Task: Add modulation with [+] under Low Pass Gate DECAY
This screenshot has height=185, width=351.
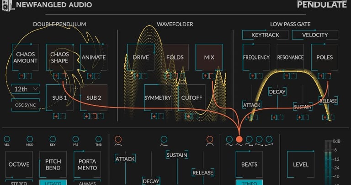Action: (274, 117)
